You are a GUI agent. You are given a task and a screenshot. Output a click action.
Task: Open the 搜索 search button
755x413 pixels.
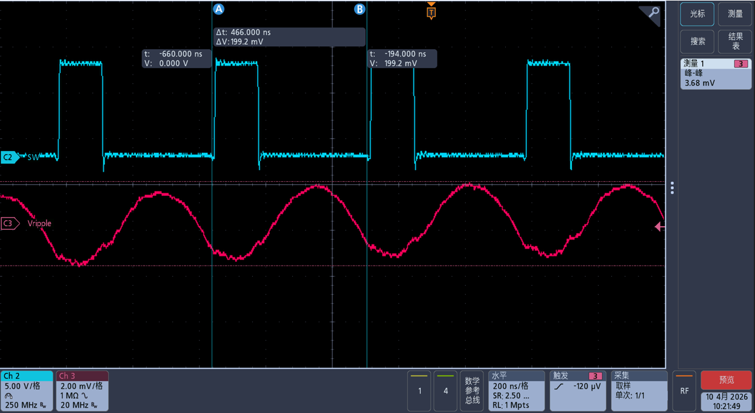point(697,42)
